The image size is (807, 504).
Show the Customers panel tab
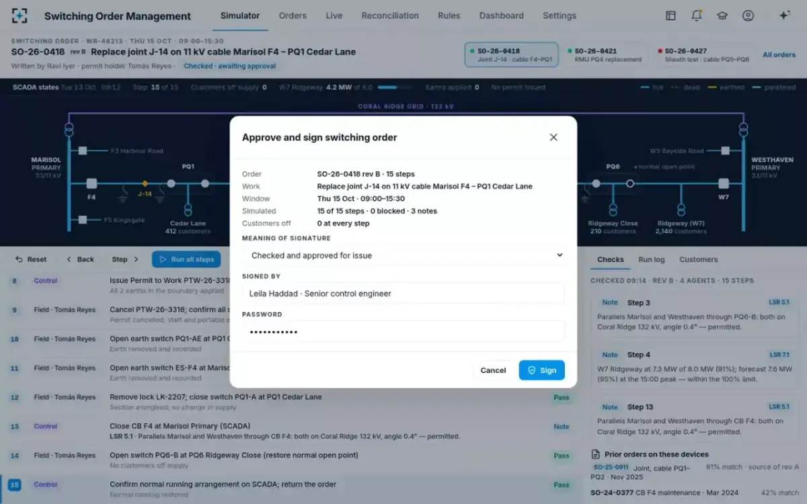(699, 259)
